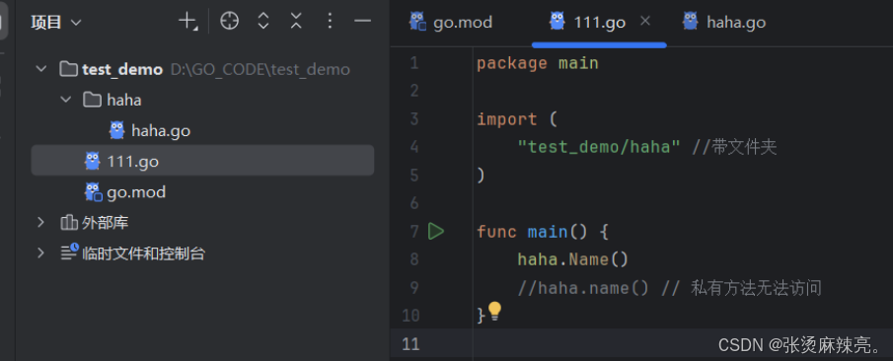Open go.mod in project tree
The height and width of the screenshot is (361, 893).
pos(136,192)
